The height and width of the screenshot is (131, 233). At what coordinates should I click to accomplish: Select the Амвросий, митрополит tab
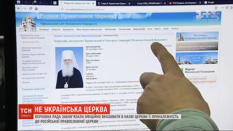77,3
